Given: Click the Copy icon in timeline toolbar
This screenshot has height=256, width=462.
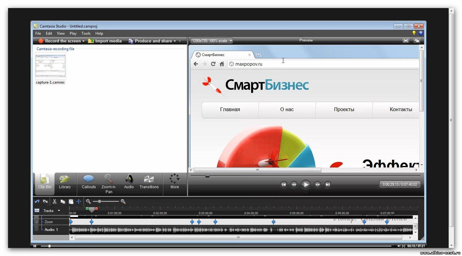Looking at the screenshot, I should tap(63, 202).
